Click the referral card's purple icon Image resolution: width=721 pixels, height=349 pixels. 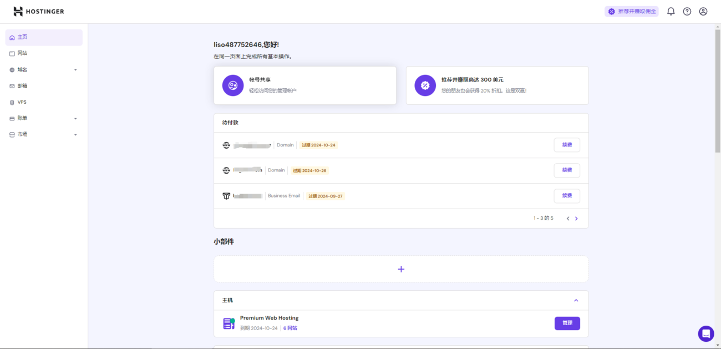(x=425, y=85)
